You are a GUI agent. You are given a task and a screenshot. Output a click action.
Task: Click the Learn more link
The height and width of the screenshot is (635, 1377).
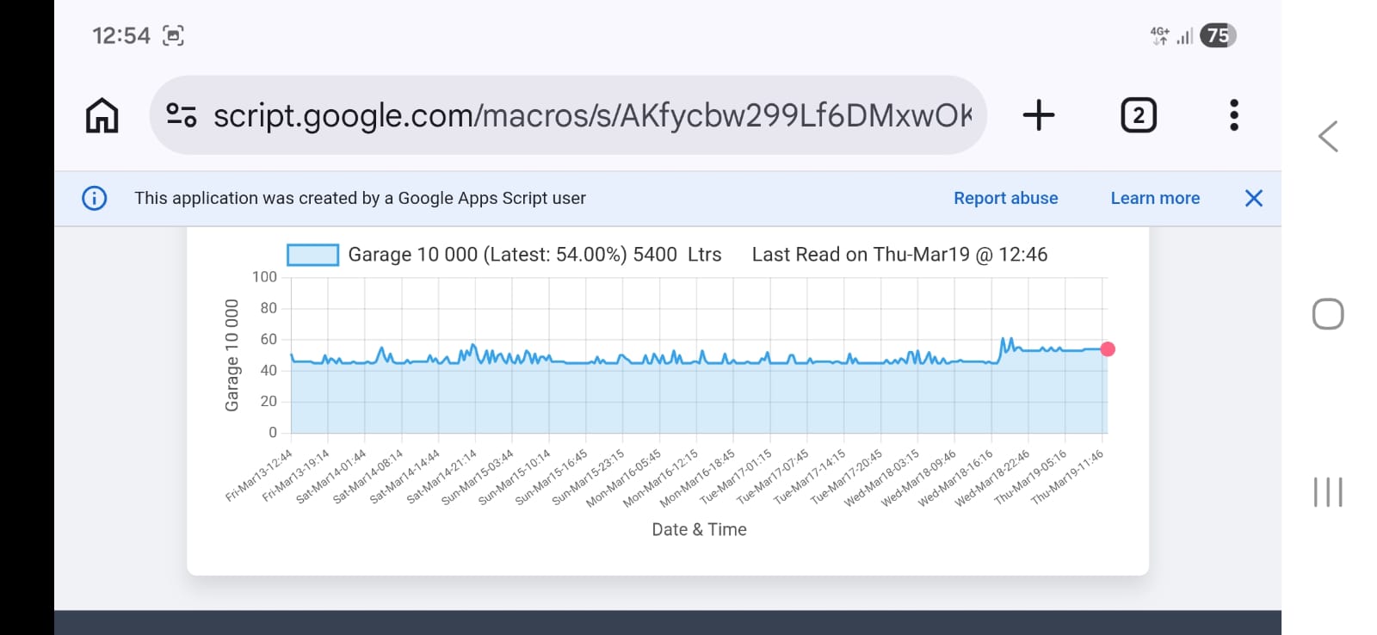(1155, 198)
